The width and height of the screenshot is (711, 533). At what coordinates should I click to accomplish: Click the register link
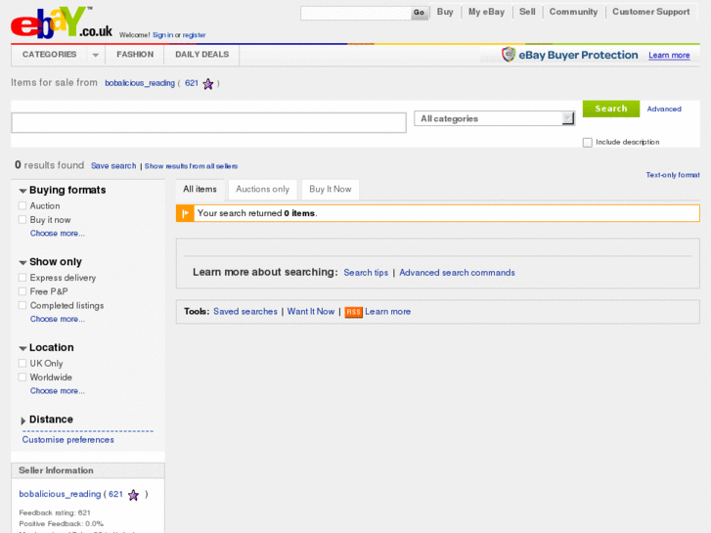[x=194, y=35]
